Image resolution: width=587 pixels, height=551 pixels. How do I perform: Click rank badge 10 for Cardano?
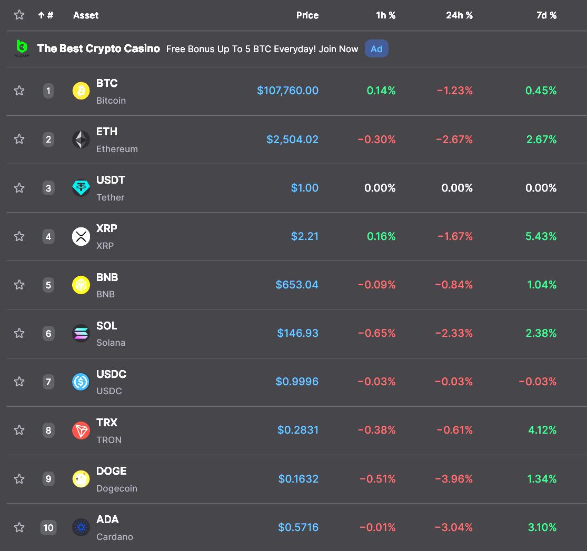coord(48,528)
